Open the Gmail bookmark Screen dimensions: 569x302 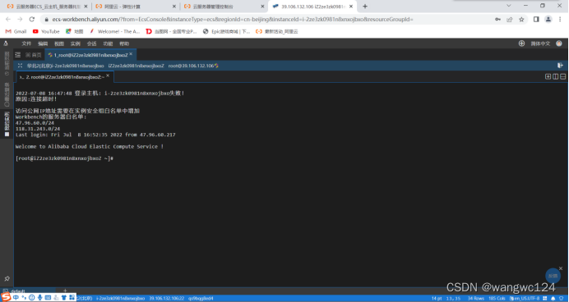coord(16,31)
